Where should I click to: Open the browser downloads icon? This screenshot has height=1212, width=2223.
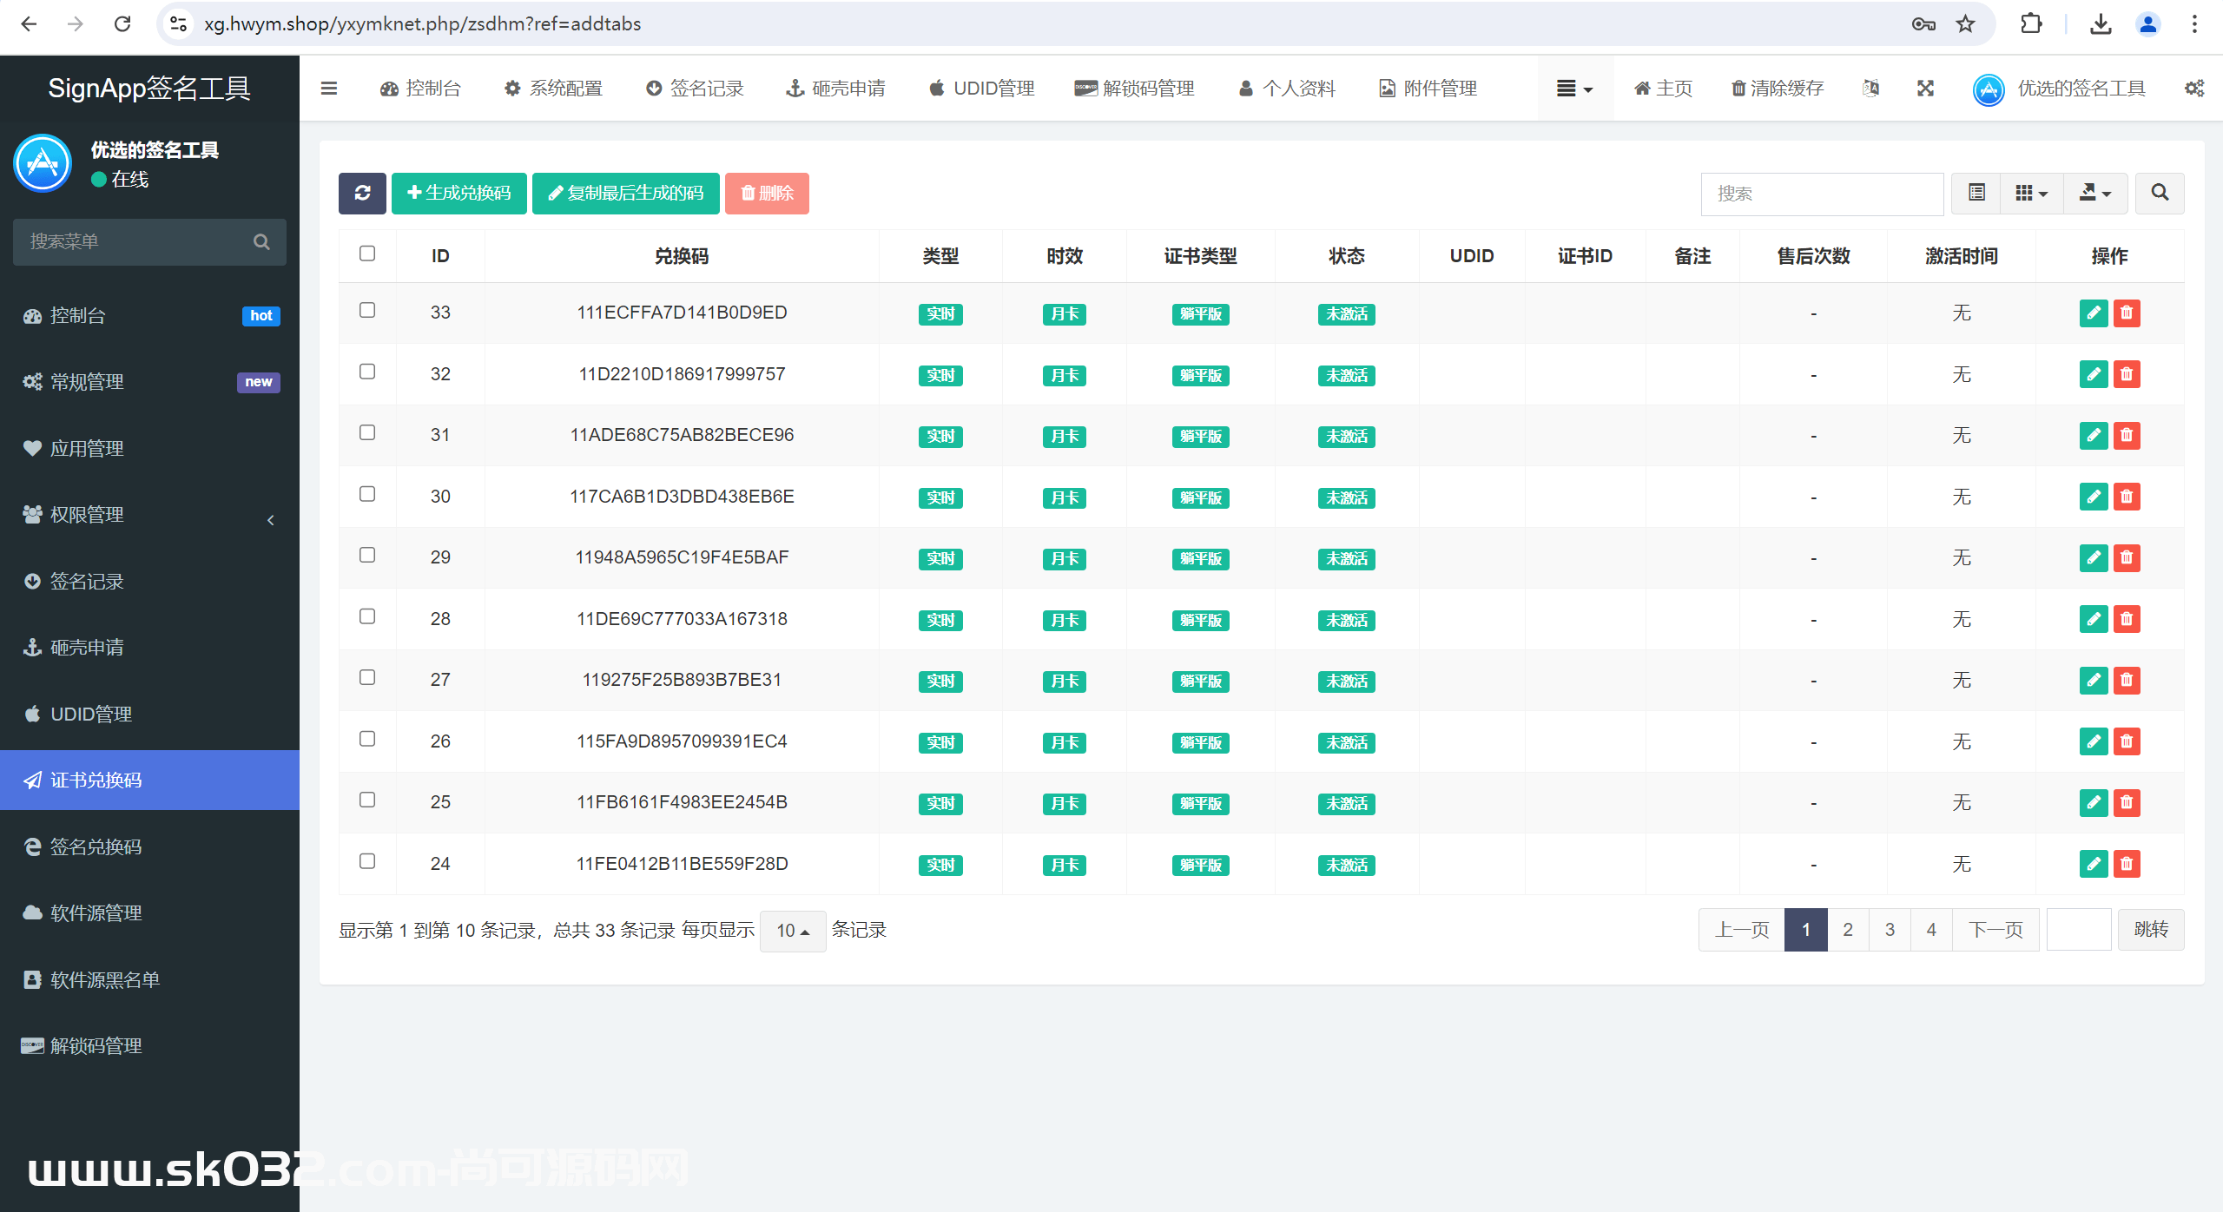pyautogui.click(x=2101, y=23)
